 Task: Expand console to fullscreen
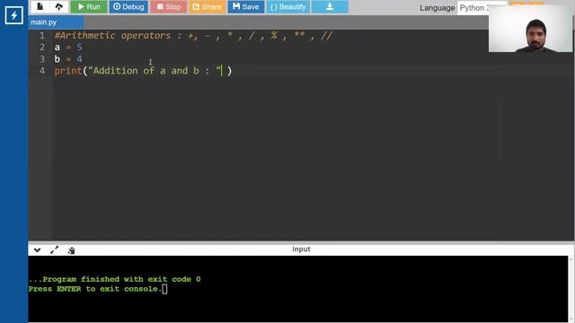[x=54, y=250]
